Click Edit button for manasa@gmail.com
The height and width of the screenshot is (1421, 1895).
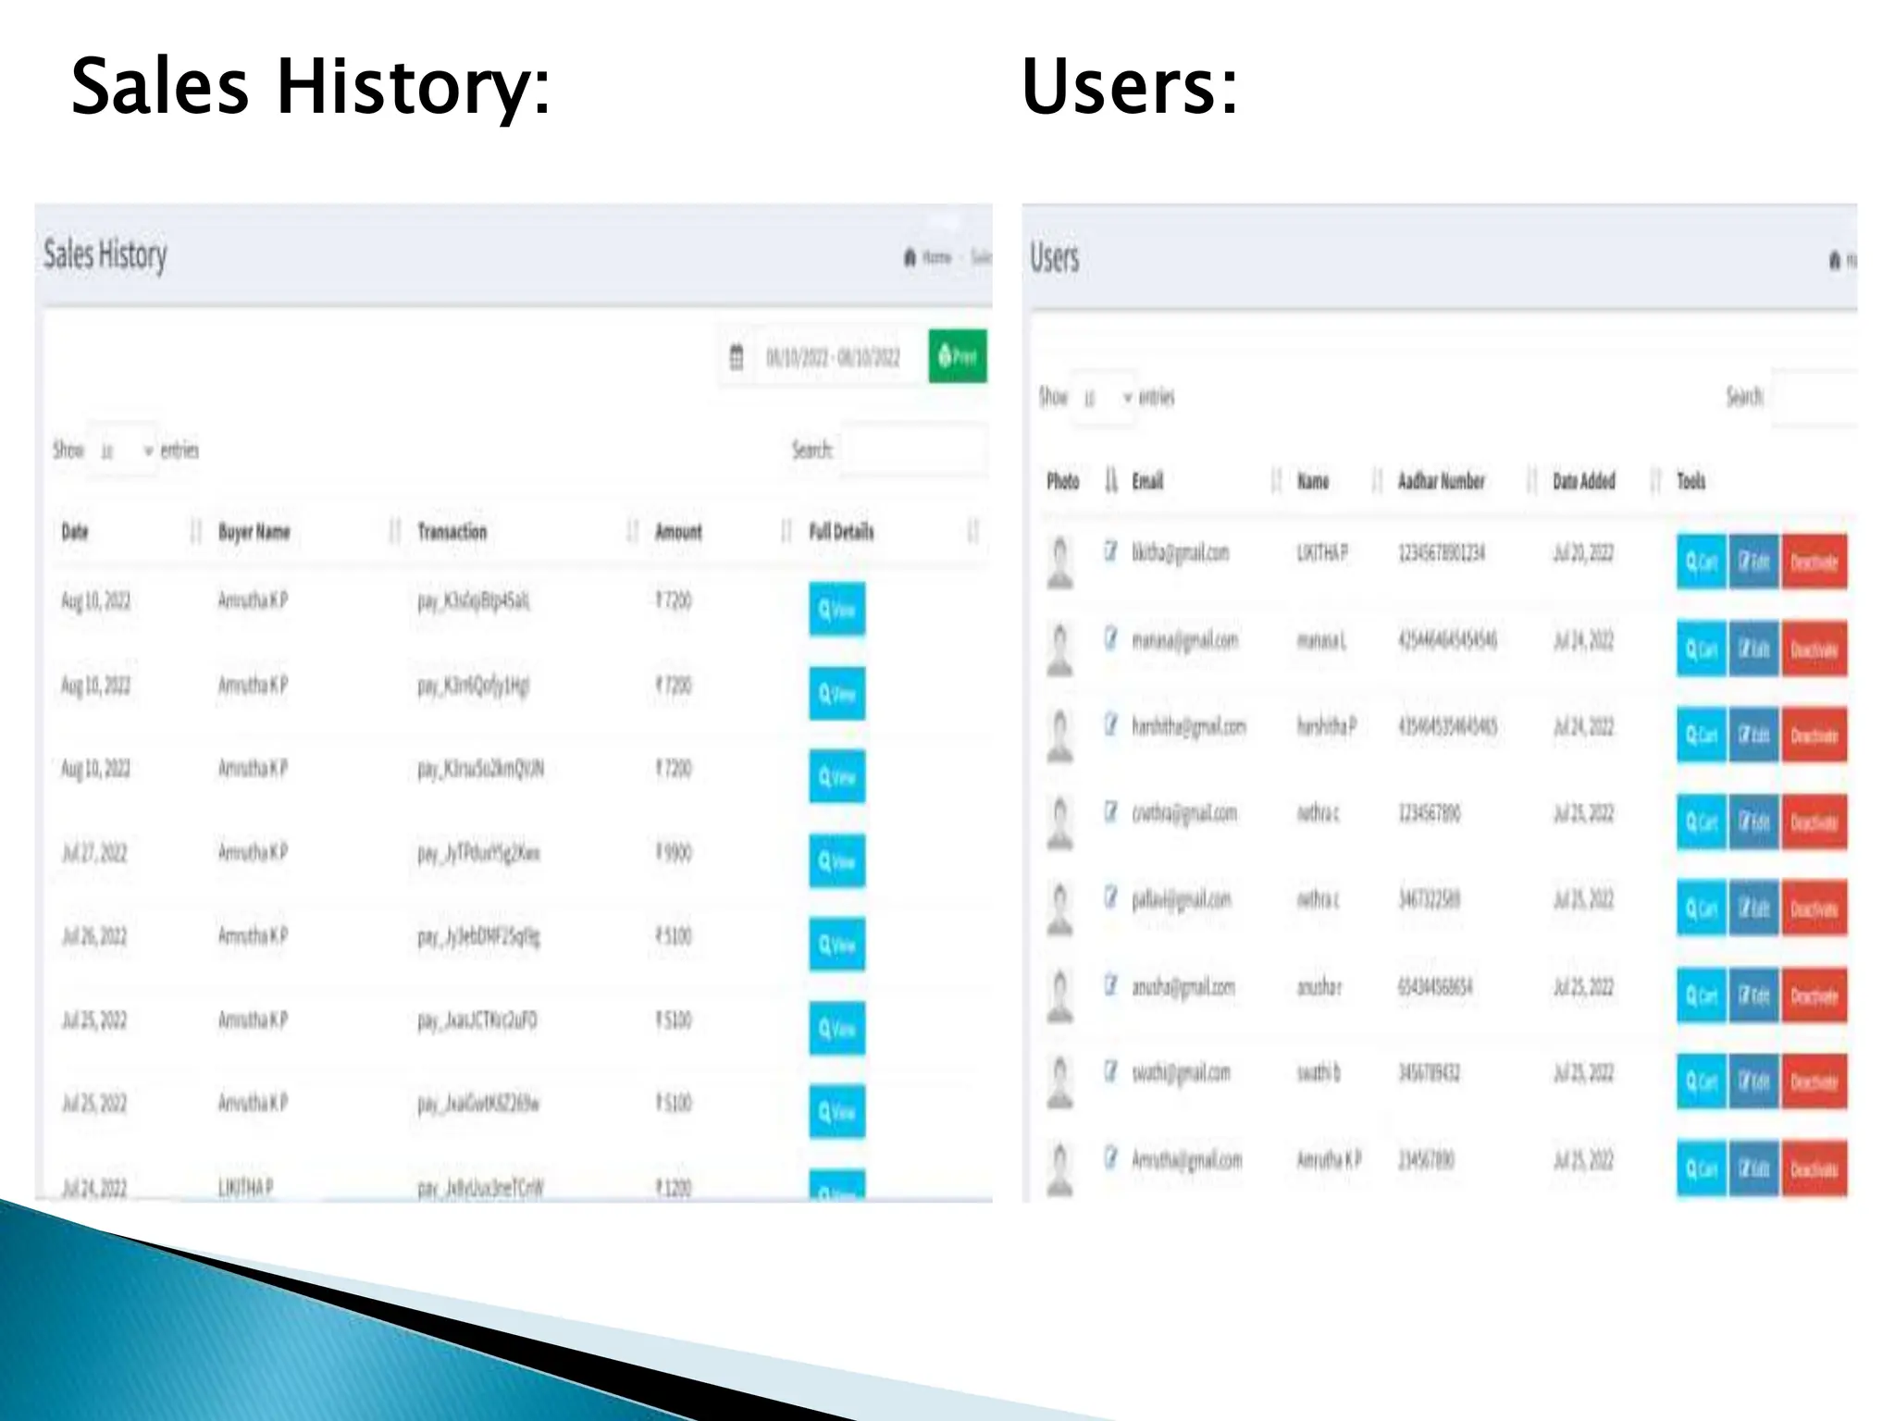pos(1753,649)
